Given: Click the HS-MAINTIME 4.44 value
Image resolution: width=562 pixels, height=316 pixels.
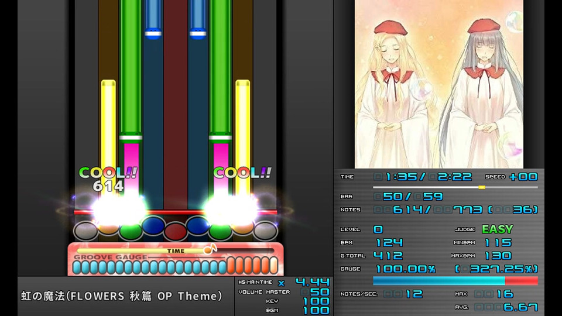Looking at the screenshot, I should (312, 282).
